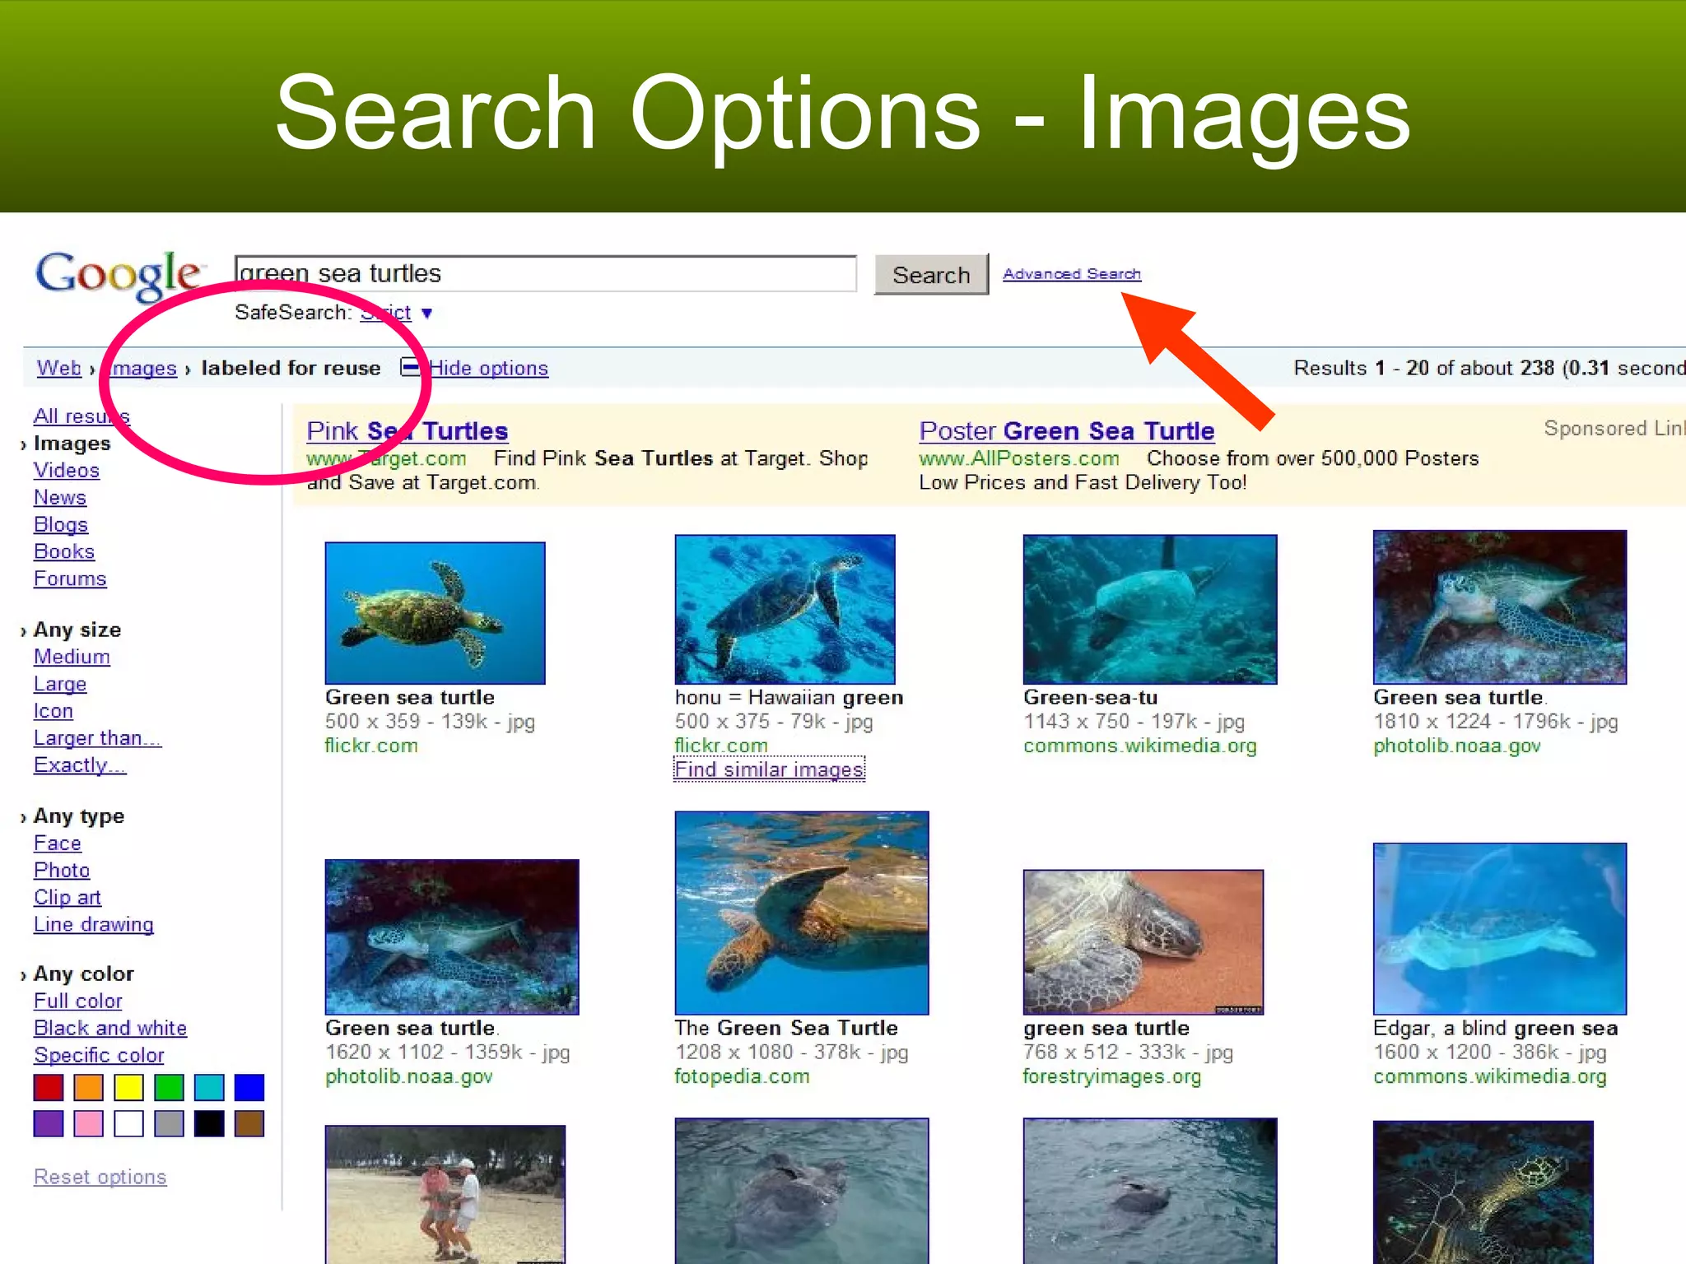The height and width of the screenshot is (1264, 1686).
Task: Click the SafeSearch Strict link
Action: click(x=385, y=313)
